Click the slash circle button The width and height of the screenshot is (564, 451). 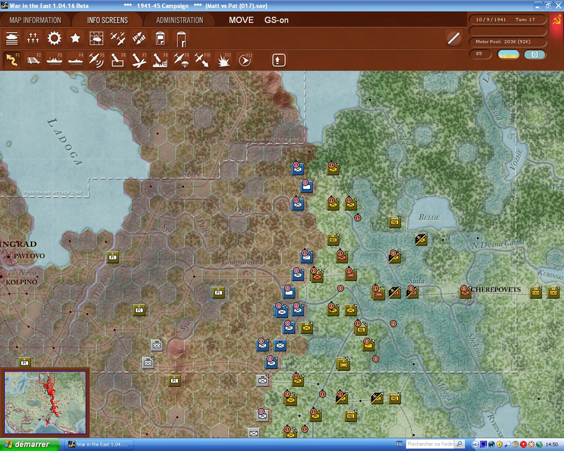[x=453, y=39]
